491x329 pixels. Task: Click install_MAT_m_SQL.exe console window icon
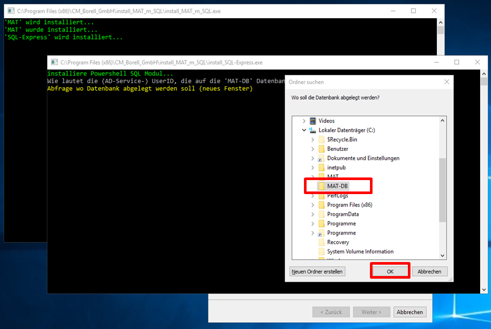pos(11,11)
